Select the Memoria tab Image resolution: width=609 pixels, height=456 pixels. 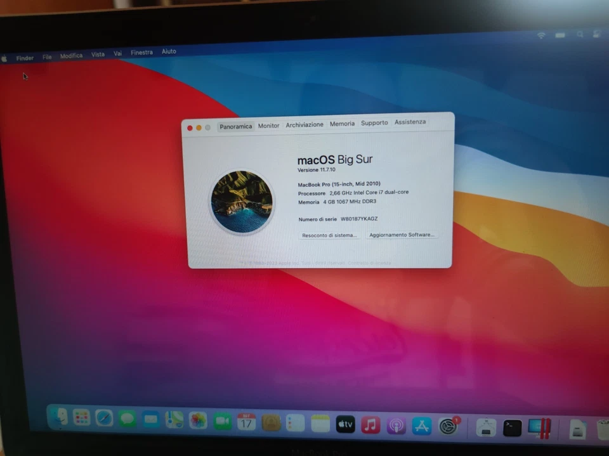tap(342, 124)
